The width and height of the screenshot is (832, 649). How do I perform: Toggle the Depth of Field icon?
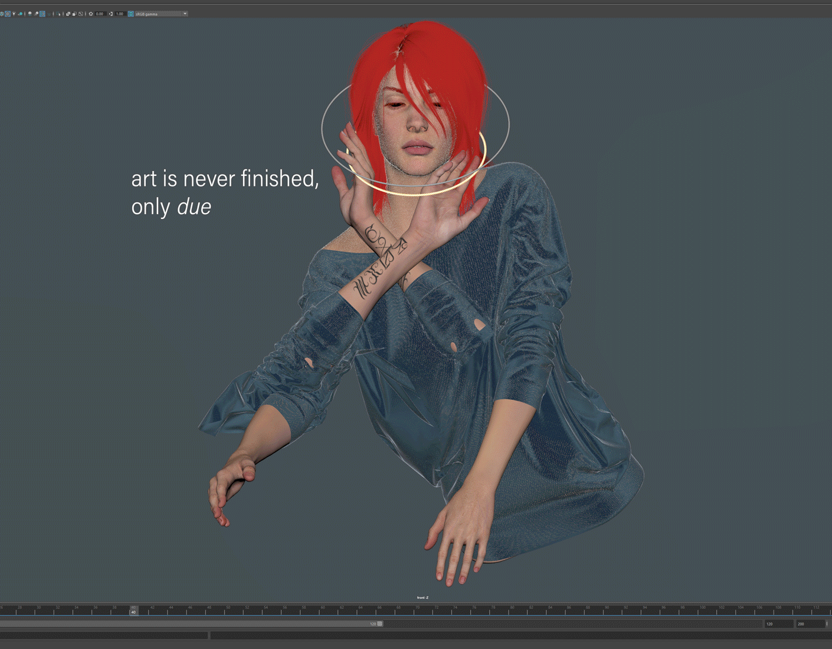point(49,14)
